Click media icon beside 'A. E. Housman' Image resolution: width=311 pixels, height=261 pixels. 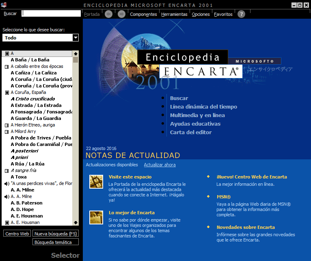point(7,223)
